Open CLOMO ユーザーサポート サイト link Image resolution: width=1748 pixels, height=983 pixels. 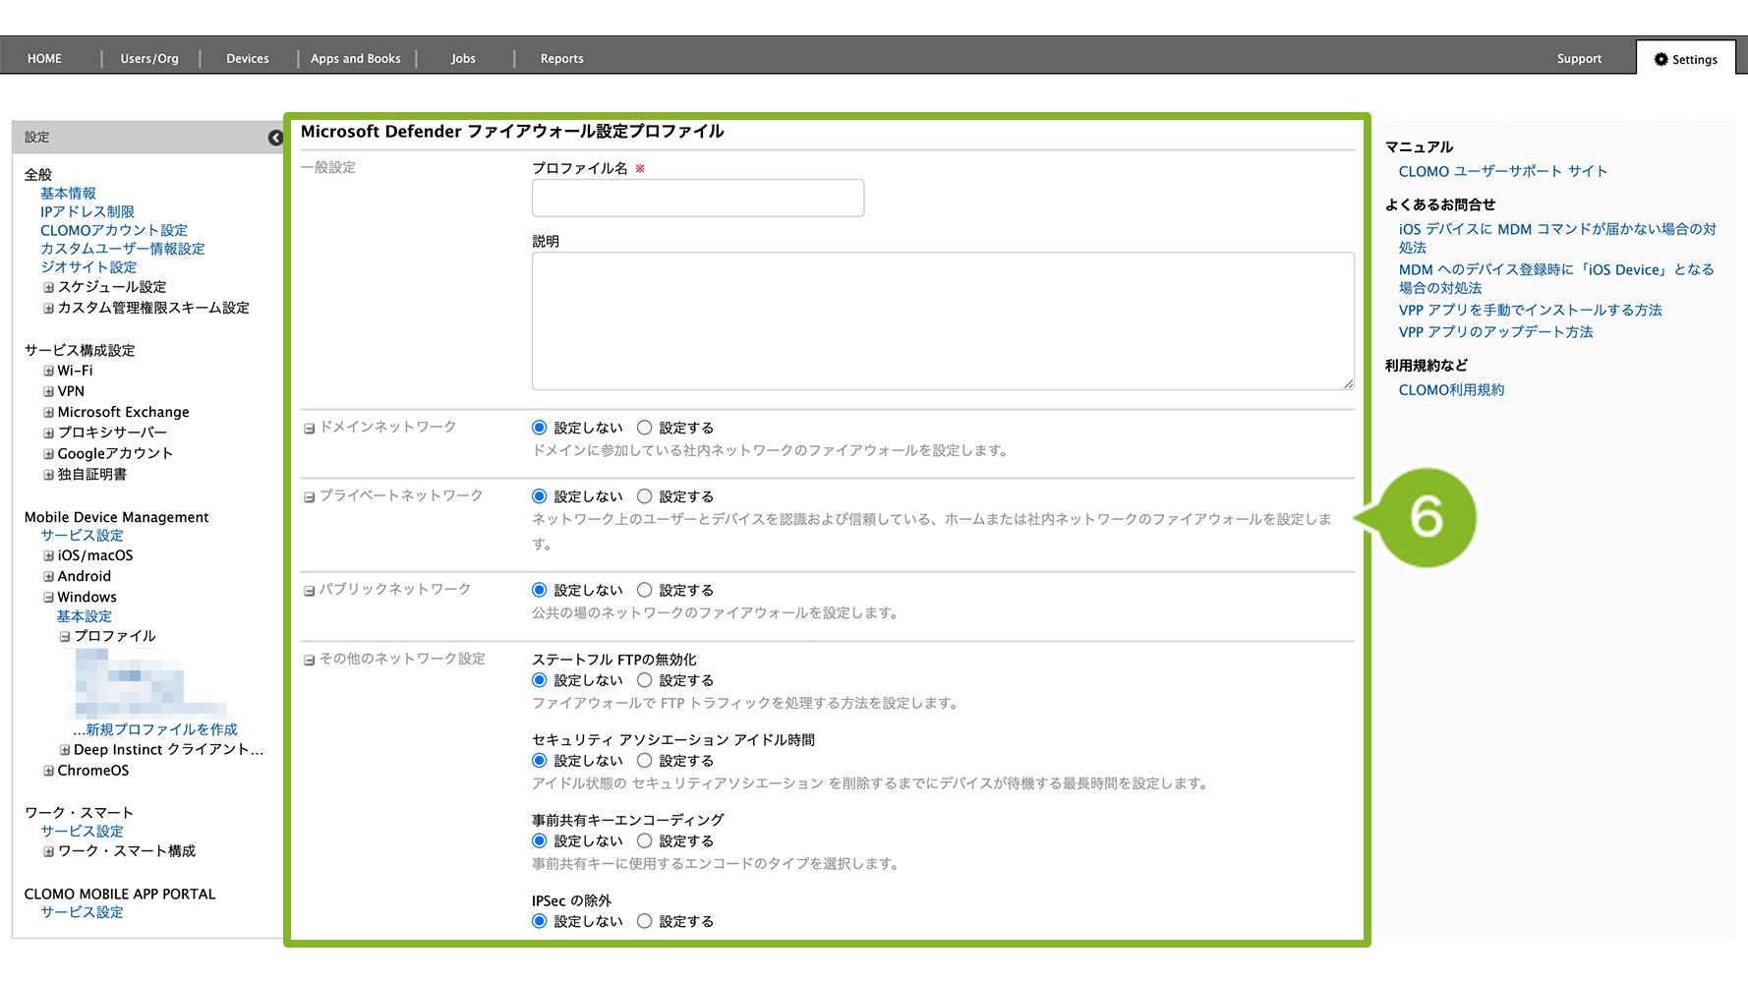[1502, 171]
